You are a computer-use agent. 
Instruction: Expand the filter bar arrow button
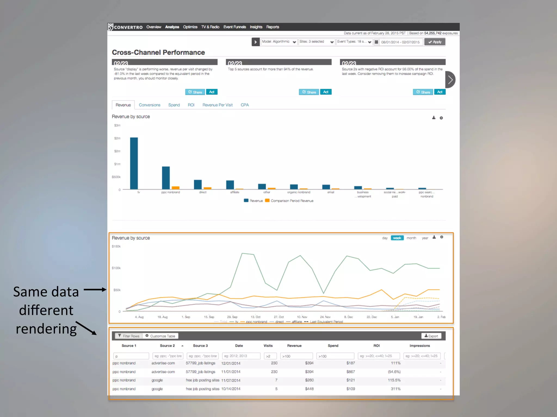pos(255,42)
